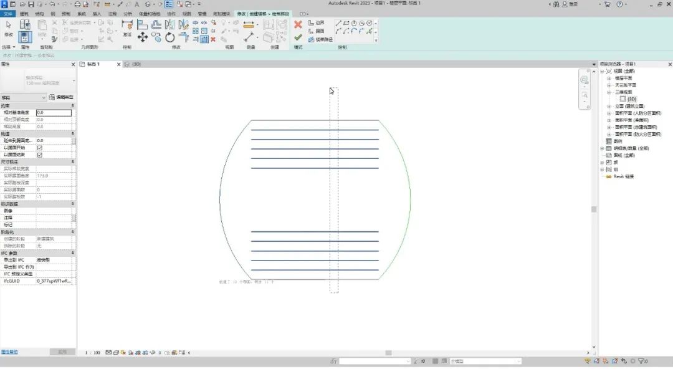Open the 属性帮助 properties help link
Image resolution: width=673 pixels, height=379 pixels.
pyautogui.click(x=9, y=352)
